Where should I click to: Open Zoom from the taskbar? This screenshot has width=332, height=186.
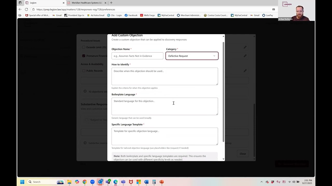pos(92,182)
